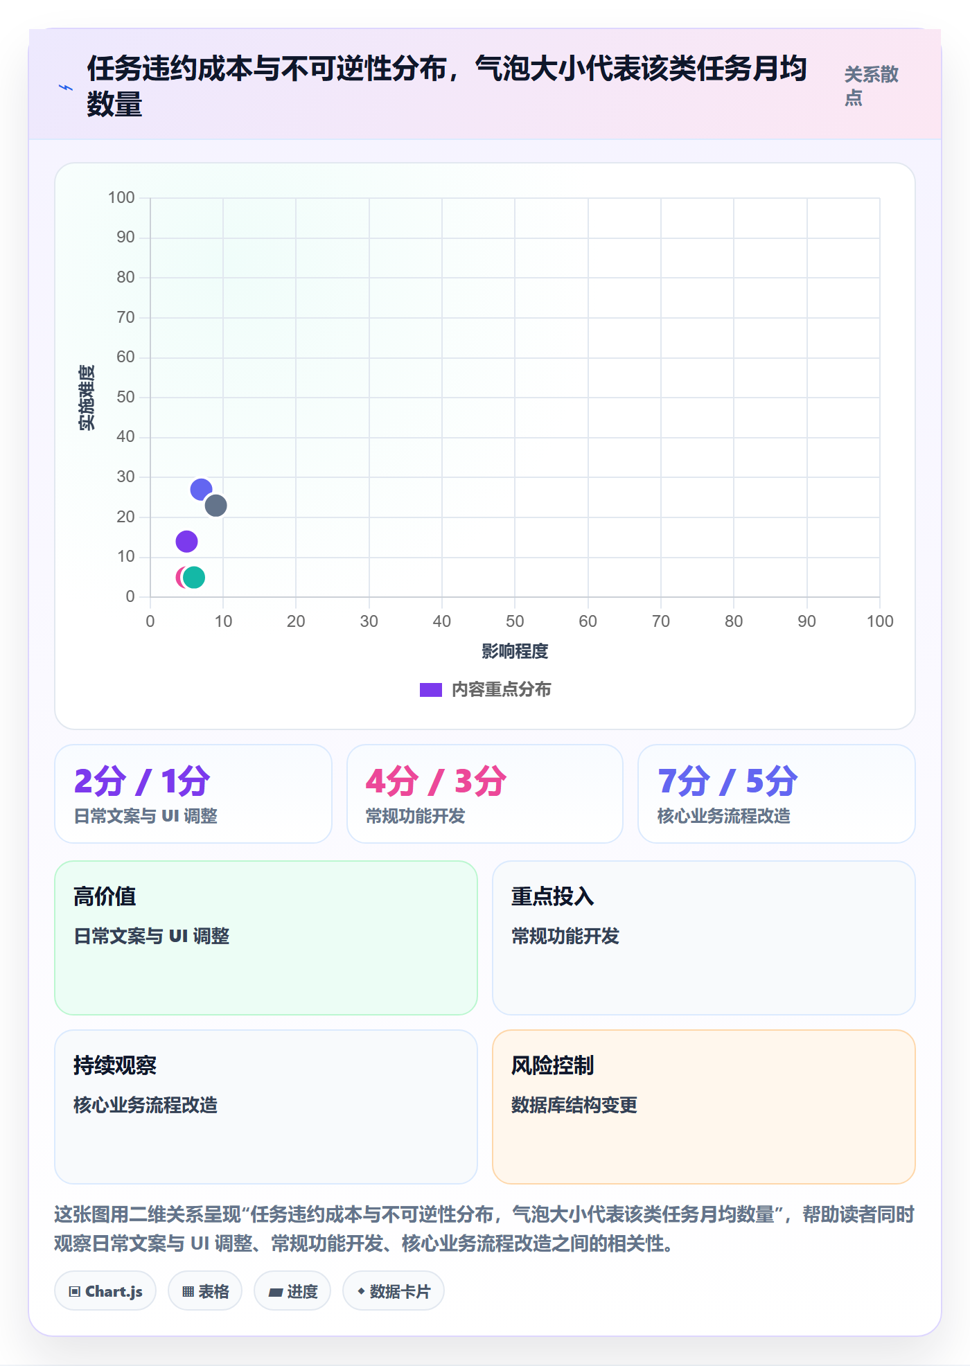Click the lightning bolt icon beside the title

point(66,87)
